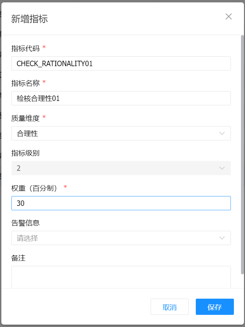Select the 权重 input containing 30
The width and height of the screenshot is (245, 327).
point(121,203)
